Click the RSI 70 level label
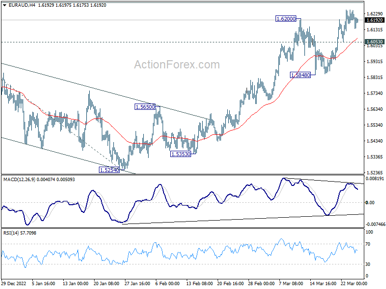 (368, 244)
